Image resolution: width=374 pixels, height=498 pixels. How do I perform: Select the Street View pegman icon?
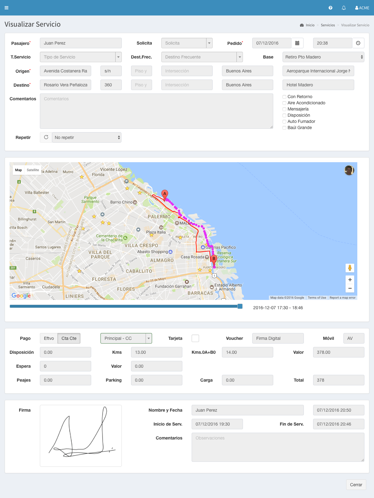click(350, 268)
